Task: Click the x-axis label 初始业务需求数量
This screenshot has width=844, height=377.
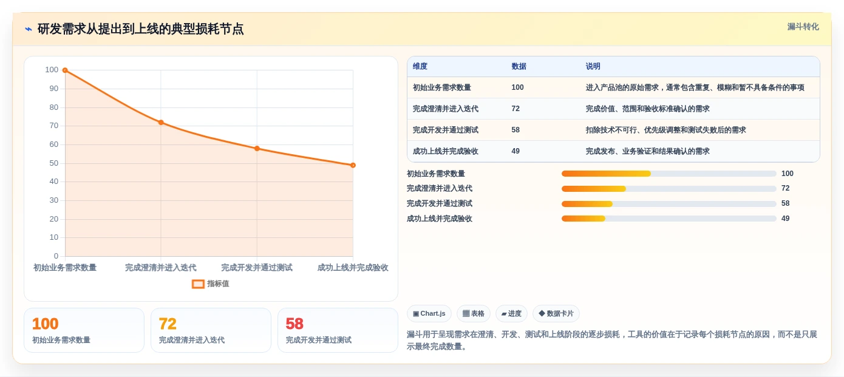Action: 65,268
